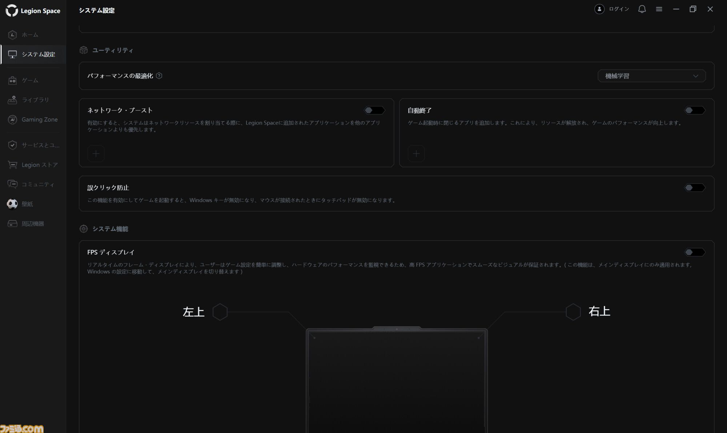This screenshot has height=433, width=727.
Task: Click the ユーティリティ section heading
Action: (112, 50)
